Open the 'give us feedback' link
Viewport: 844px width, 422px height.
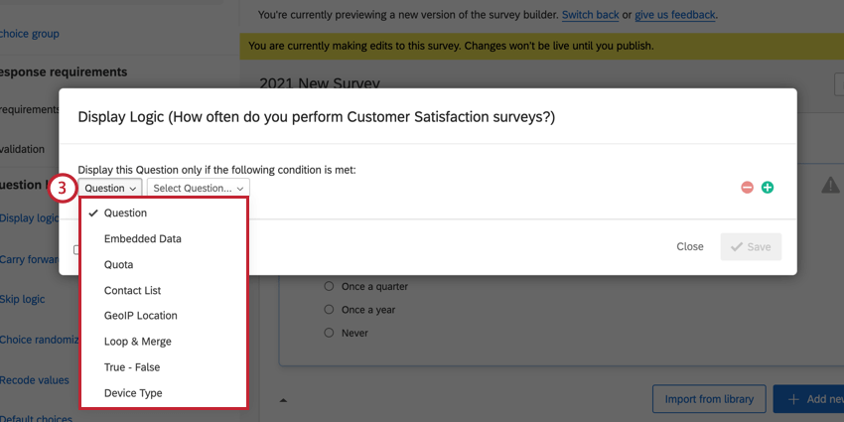point(674,15)
